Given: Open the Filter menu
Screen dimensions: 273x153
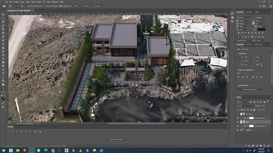Looking at the screenshot, I should 39,2.
